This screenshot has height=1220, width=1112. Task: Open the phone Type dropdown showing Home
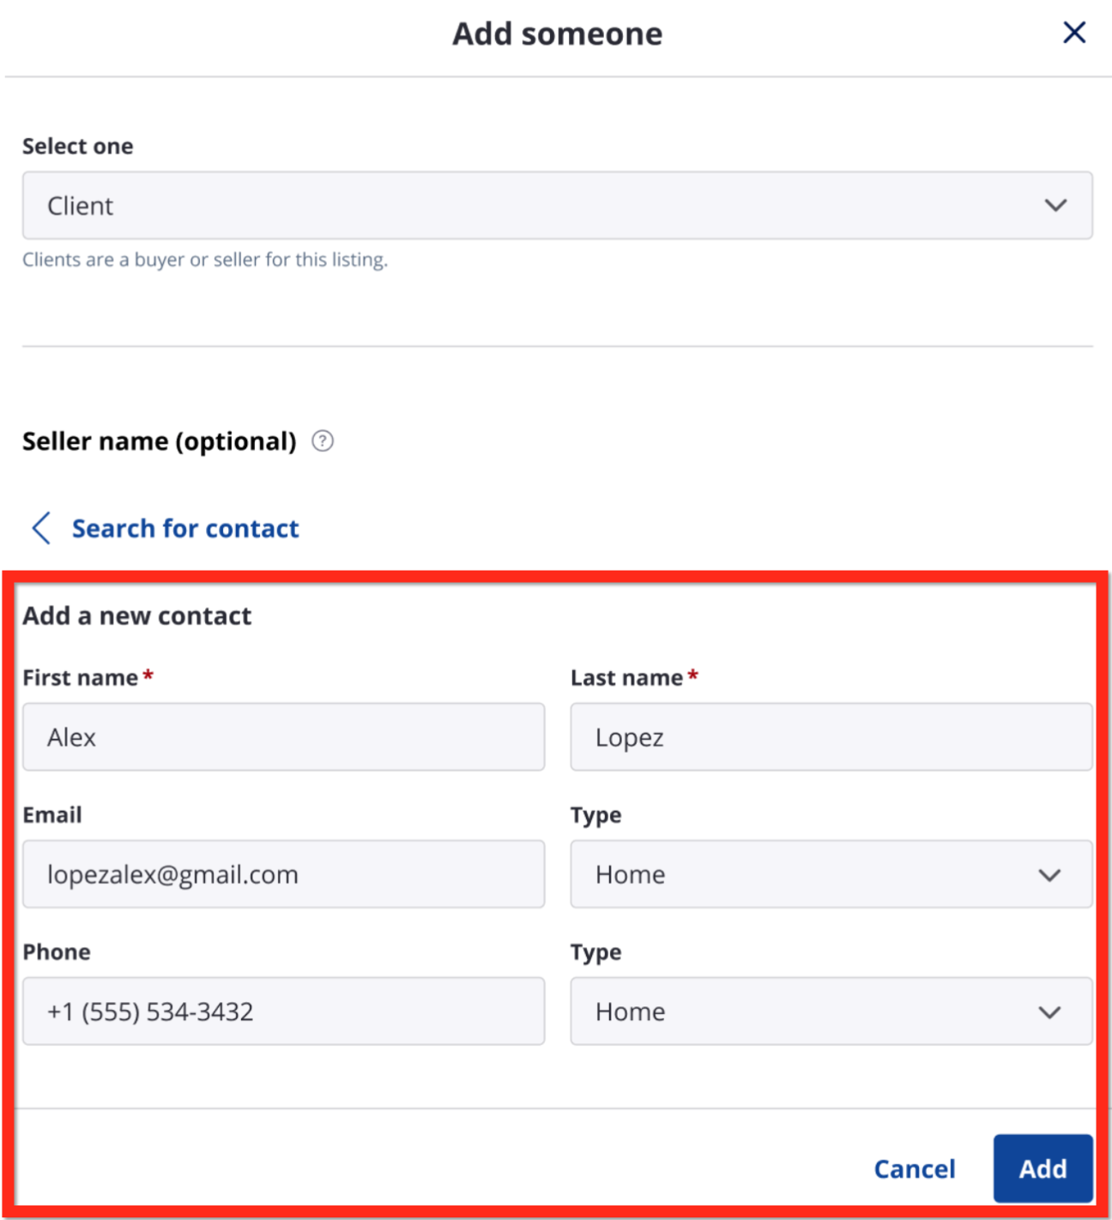coord(831,1012)
